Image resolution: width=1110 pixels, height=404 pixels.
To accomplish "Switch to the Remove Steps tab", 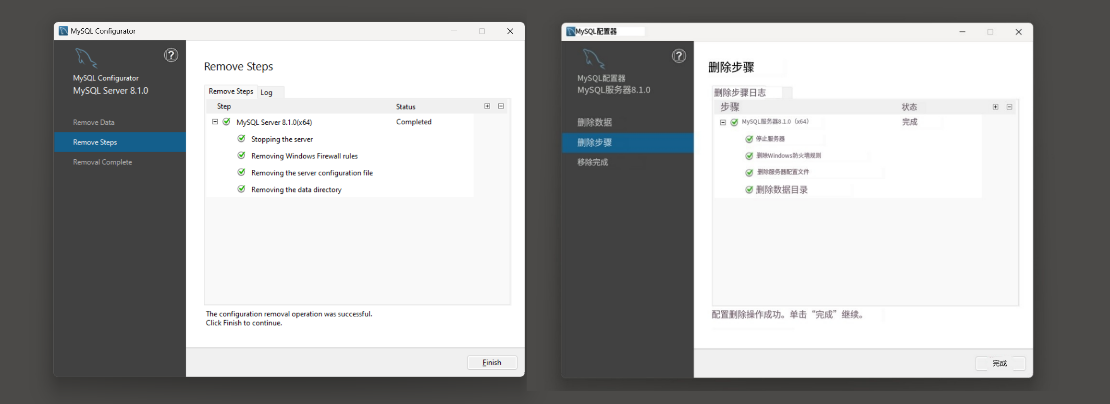I will coord(231,91).
